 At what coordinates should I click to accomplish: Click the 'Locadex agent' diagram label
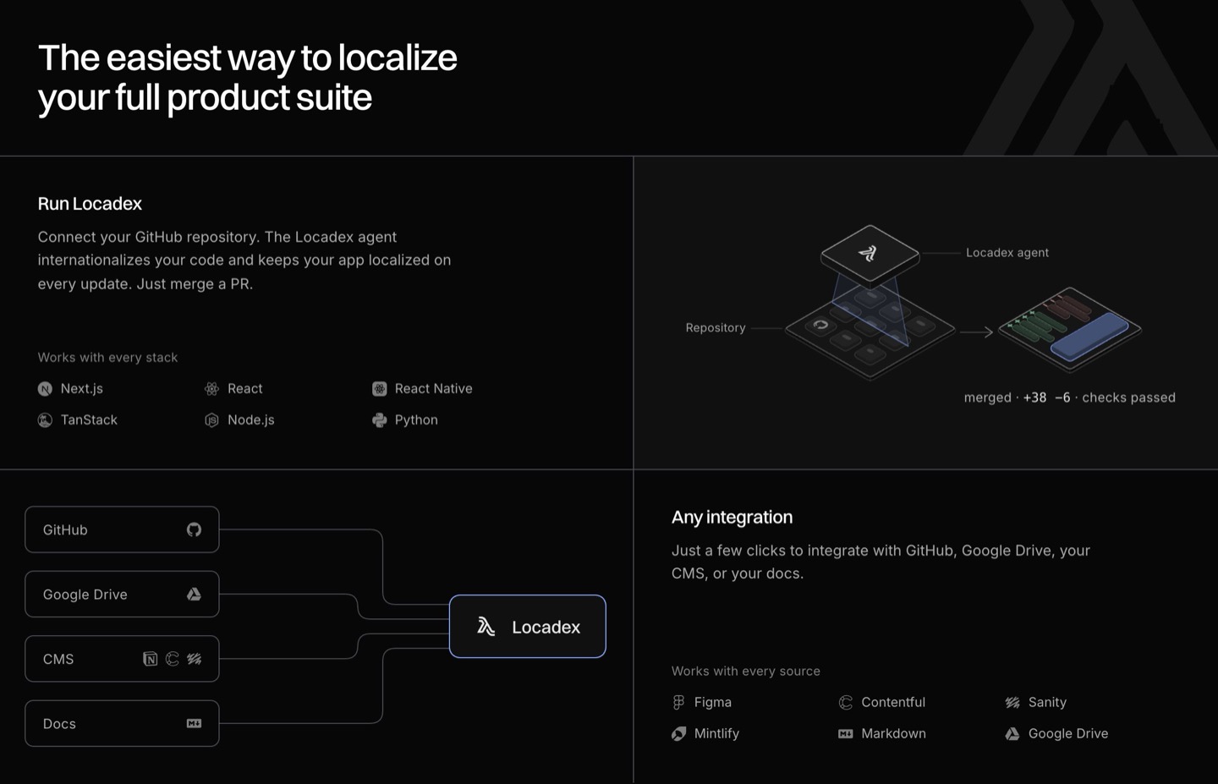[x=1007, y=253]
